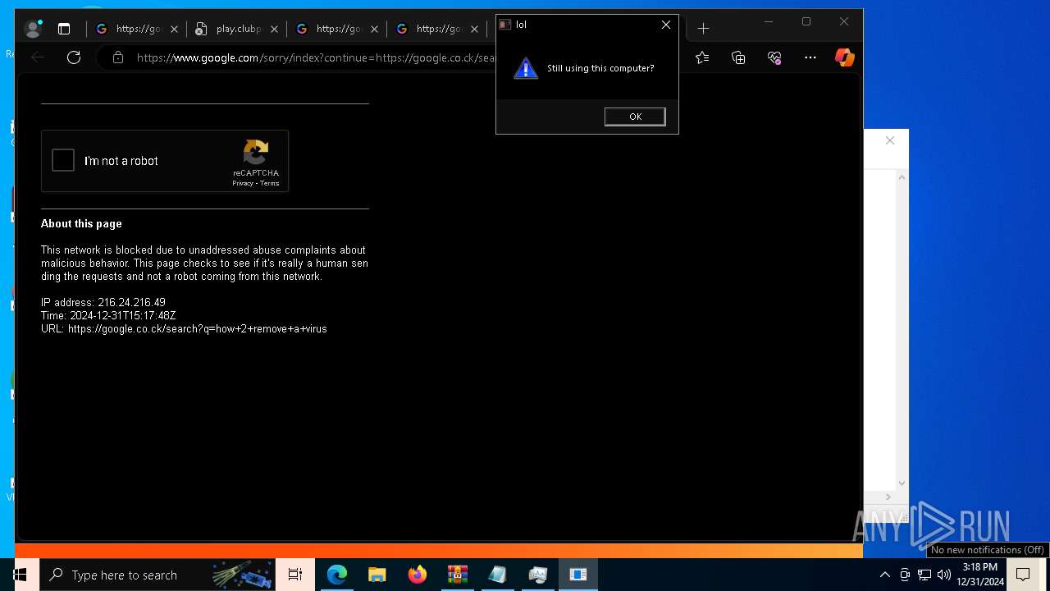The width and height of the screenshot is (1050, 591).
Task: View site information lock icon
Action: [x=118, y=57]
